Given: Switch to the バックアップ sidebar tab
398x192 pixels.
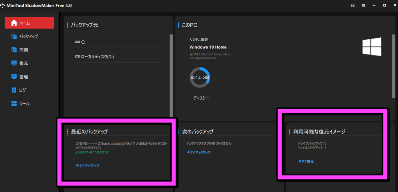Looking at the screenshot, I should coord(29,36).
